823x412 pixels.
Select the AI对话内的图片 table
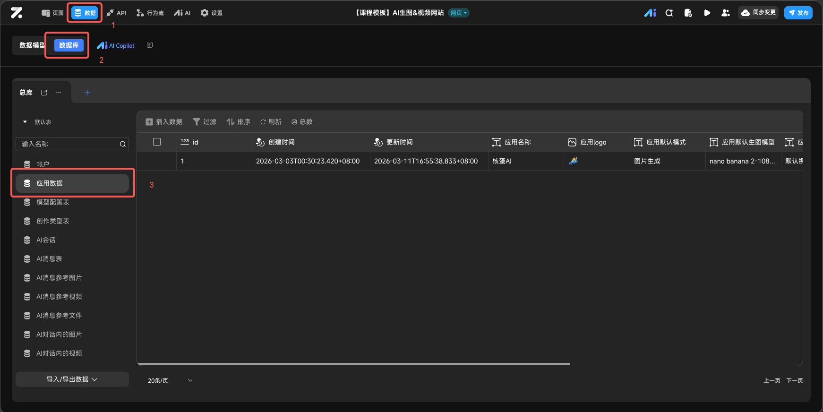pyautogui.click(x=72, y=335)
